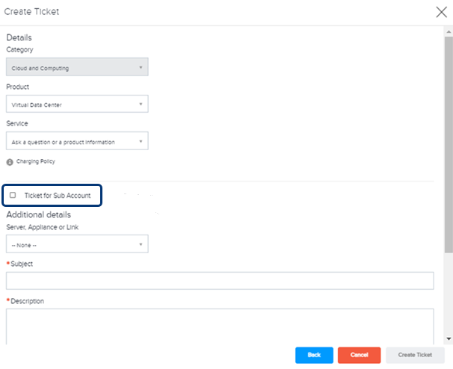The height and width of the screenshot is (369, 453).
Task: Click the Category dropdown arrow icon
Action: tap(141, 67)
